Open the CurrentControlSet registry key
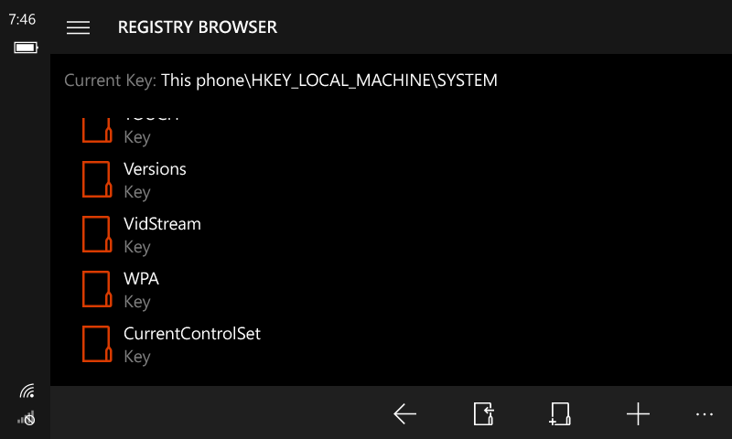The height and width of the screenshot is (439, 732). [192, 334]
